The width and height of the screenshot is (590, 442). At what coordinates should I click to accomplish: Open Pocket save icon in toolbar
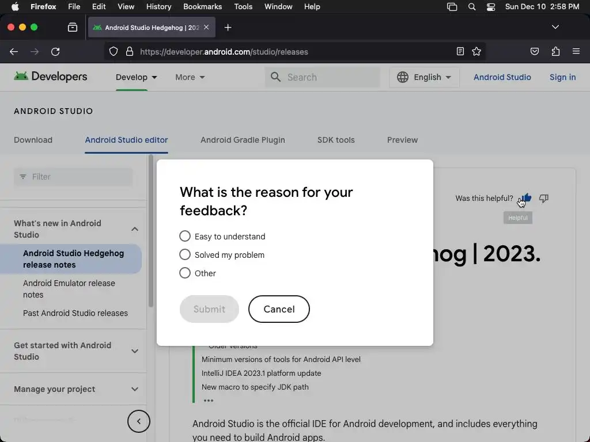534,51
